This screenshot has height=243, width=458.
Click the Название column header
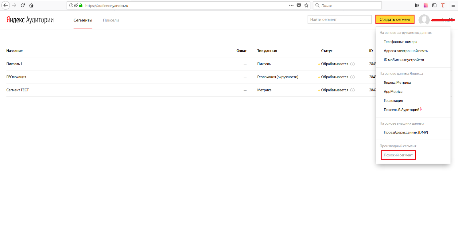tap(15, 51)
